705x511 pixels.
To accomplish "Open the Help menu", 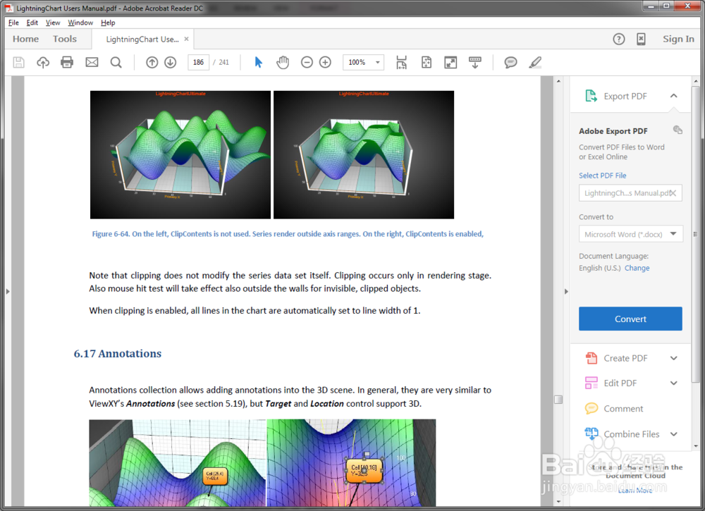I will pos(108,23).
